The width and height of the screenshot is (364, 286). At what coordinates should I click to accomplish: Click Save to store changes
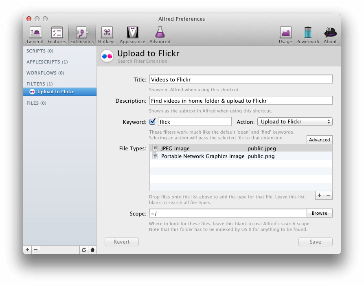tap(315, 242)
